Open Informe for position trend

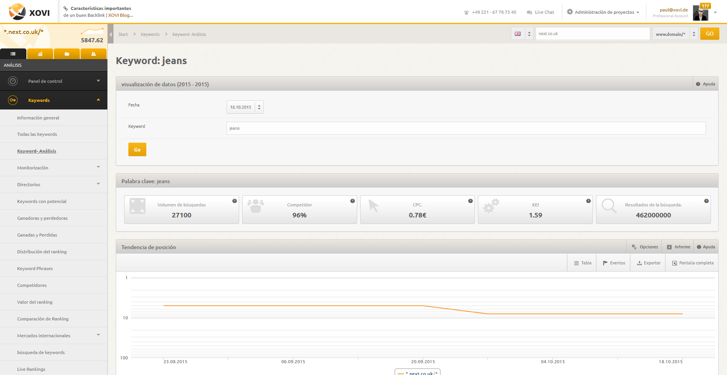point(678,247)
